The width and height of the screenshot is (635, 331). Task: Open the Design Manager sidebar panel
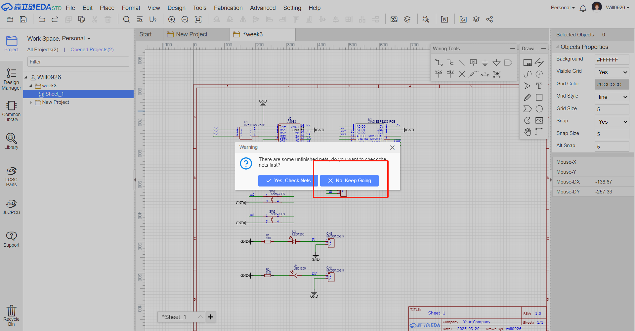click(x=11, y=79)
